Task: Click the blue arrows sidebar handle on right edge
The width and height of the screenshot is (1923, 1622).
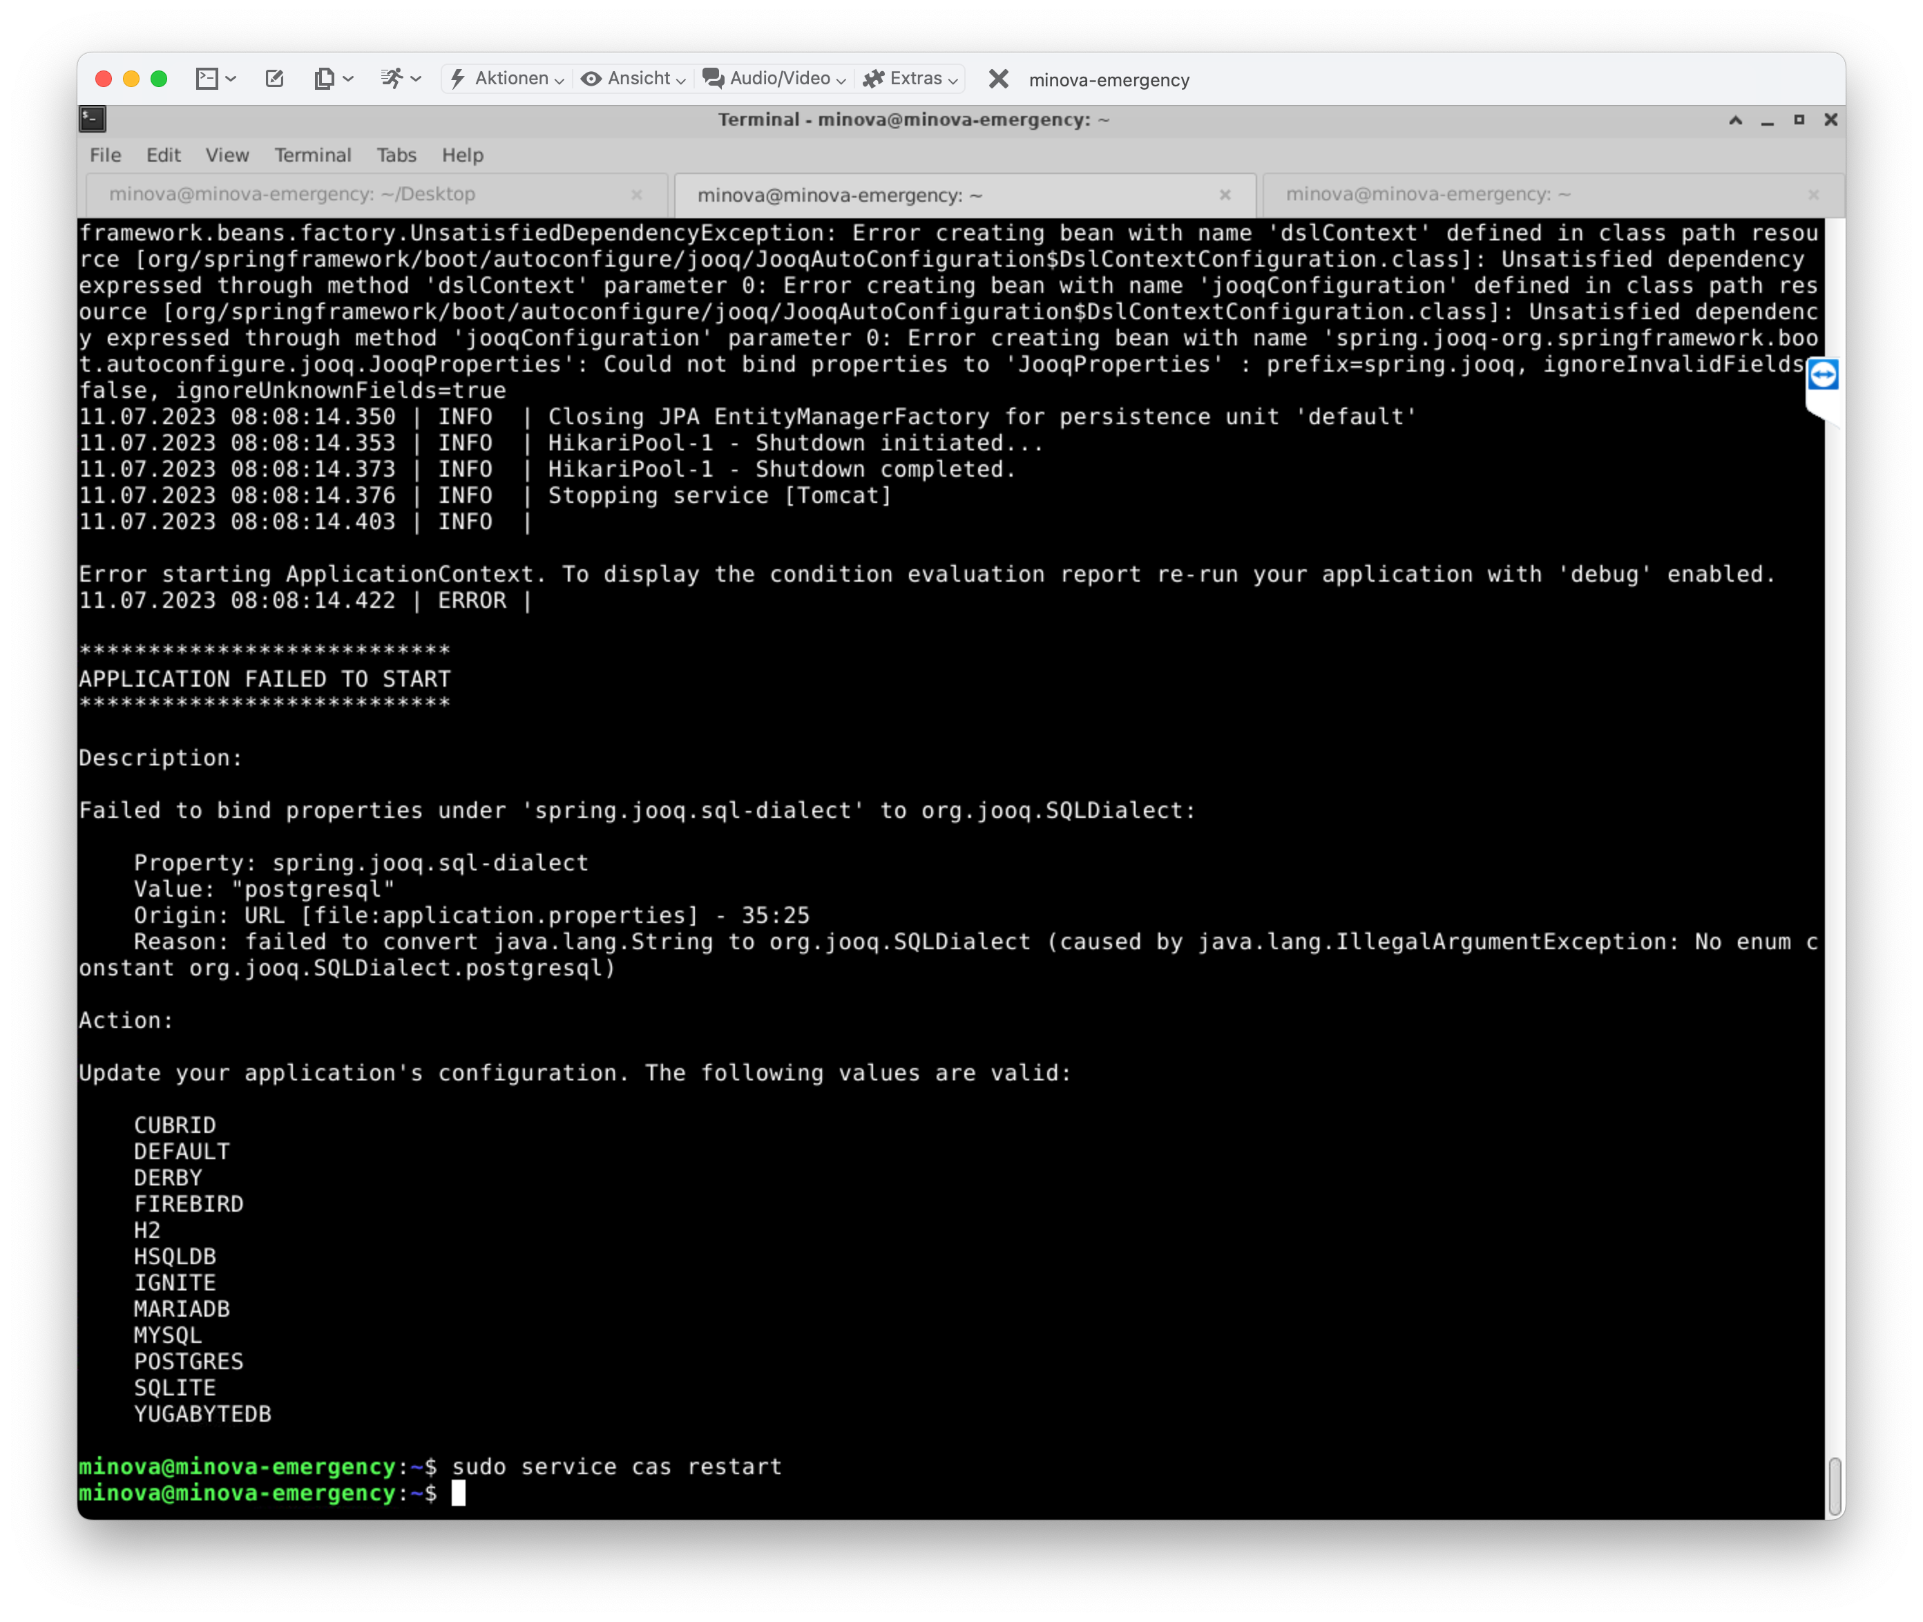Action: [x=1825, y=375]
